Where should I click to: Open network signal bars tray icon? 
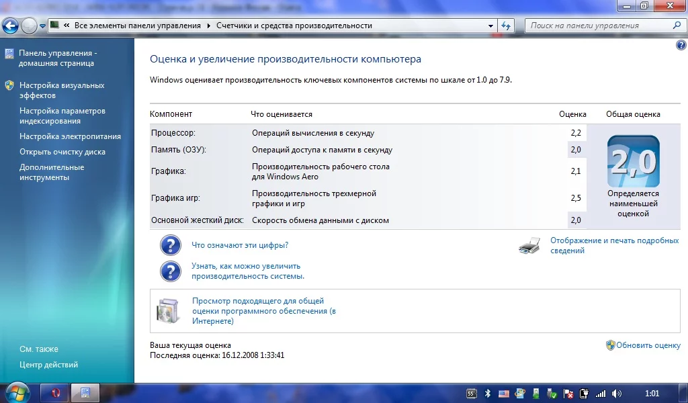600,394
